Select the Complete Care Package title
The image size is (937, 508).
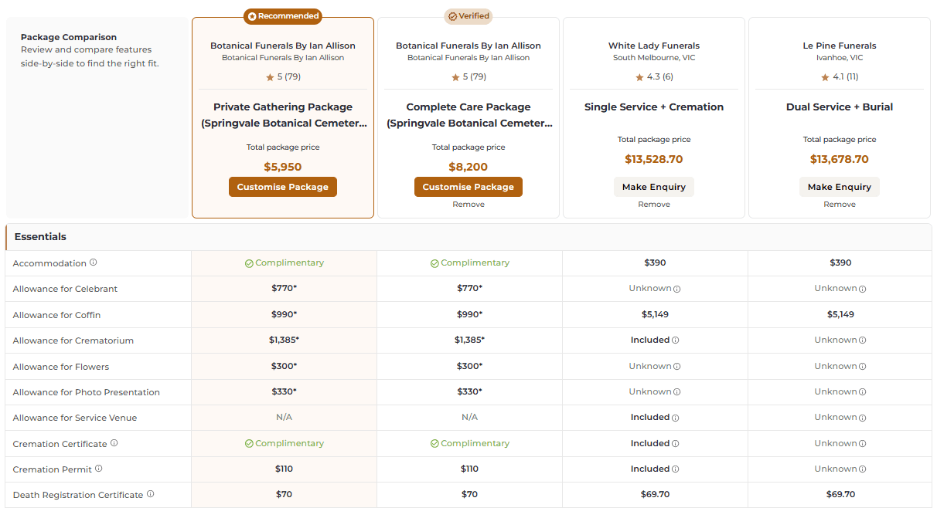(x=468, y=115)
